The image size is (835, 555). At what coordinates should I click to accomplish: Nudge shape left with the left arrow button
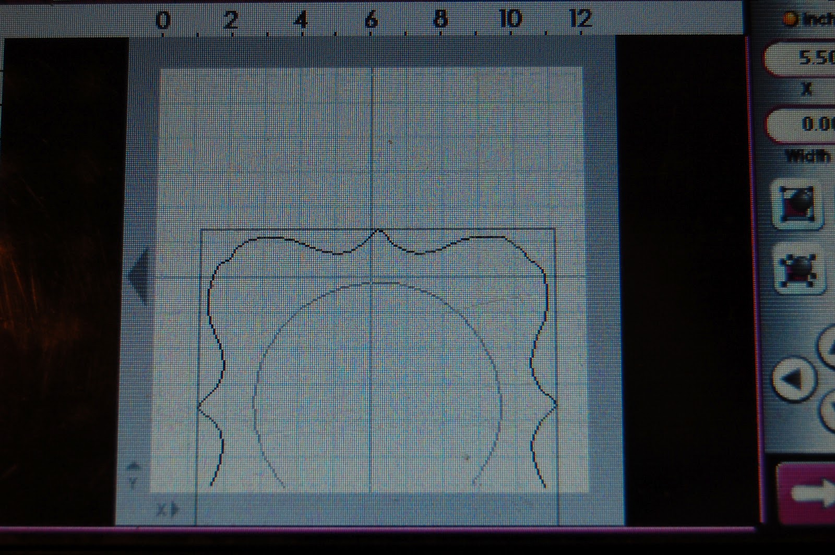(x=794, y=379)
